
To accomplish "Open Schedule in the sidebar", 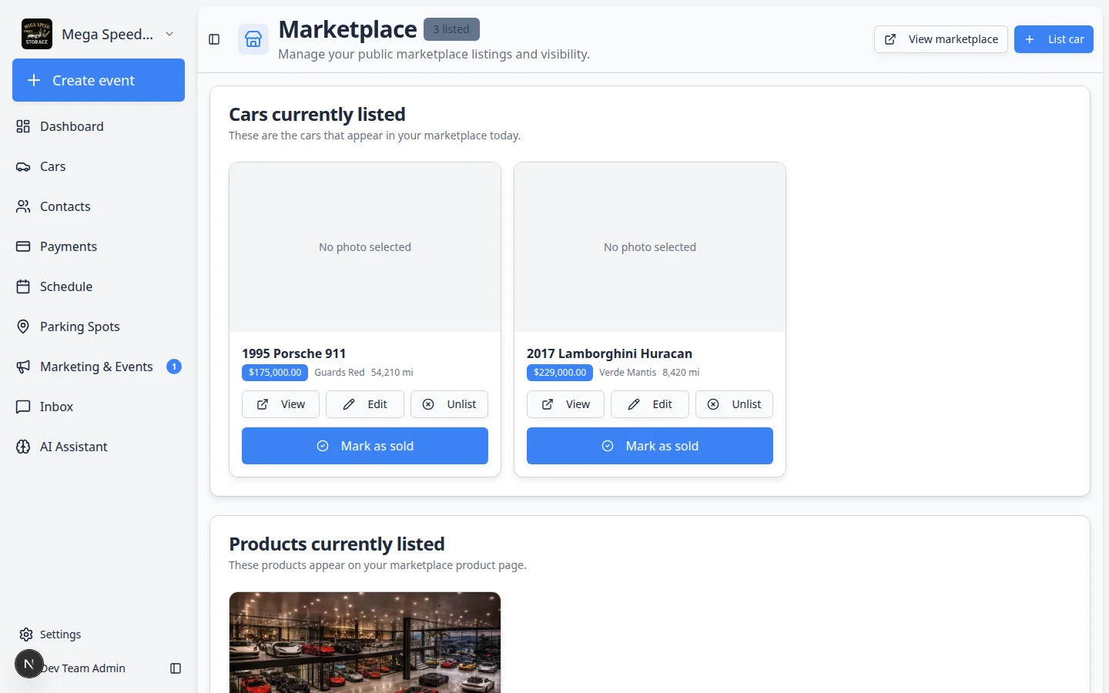I will click(x=99, y=286).
